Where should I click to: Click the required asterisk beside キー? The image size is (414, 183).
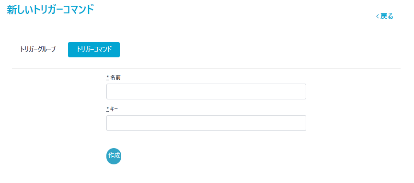coord(108,109)
